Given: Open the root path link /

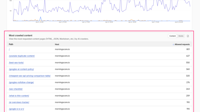Looking at the screenshot, I should point(9,49).
